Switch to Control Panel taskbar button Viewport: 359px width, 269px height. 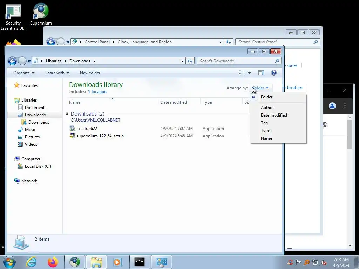point(162,262)
